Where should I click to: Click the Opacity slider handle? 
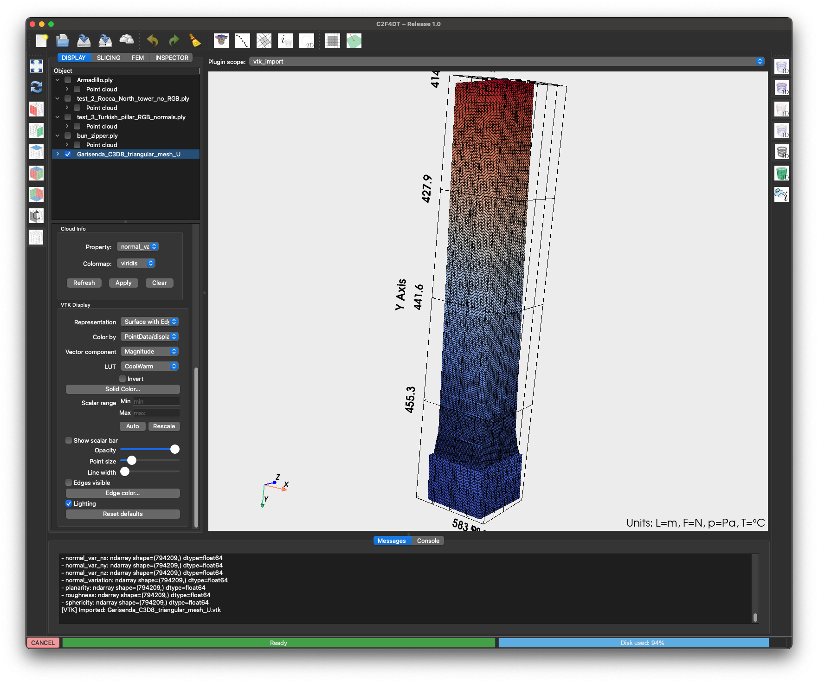point(174,449)
